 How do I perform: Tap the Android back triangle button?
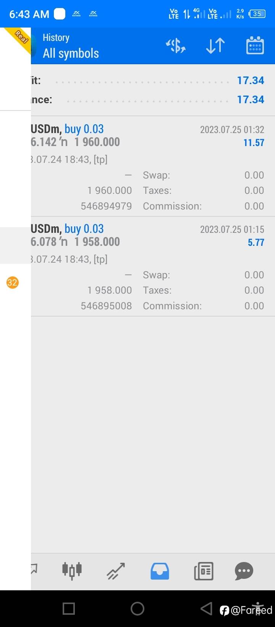tap(206, 608)
